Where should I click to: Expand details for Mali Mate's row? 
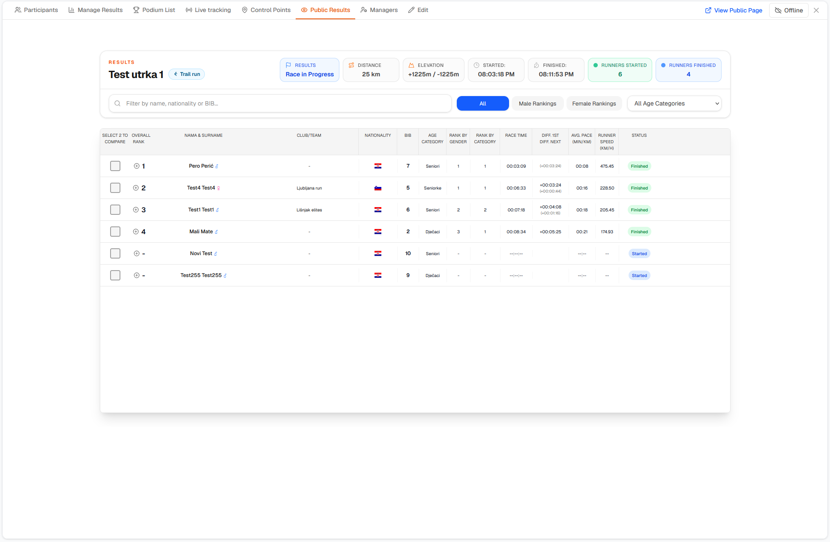pyautogui.click(x=136, y=232)
